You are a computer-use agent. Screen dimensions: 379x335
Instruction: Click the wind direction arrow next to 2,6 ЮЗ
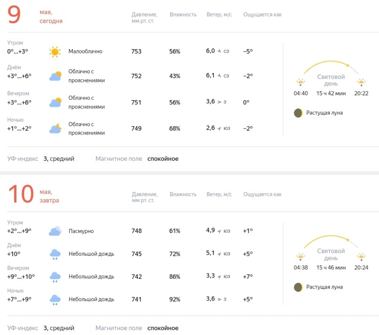tap(219, 129)
